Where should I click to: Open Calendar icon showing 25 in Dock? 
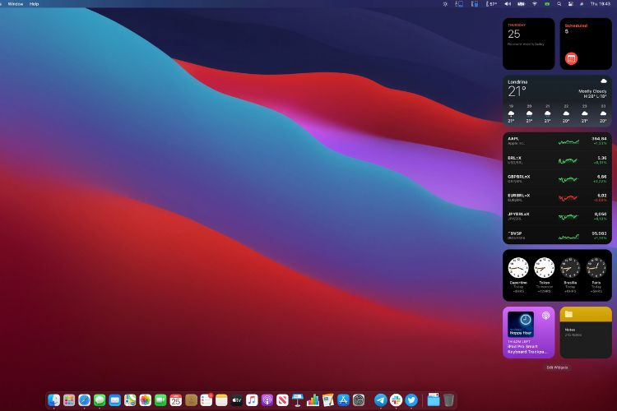coord(175,400)
